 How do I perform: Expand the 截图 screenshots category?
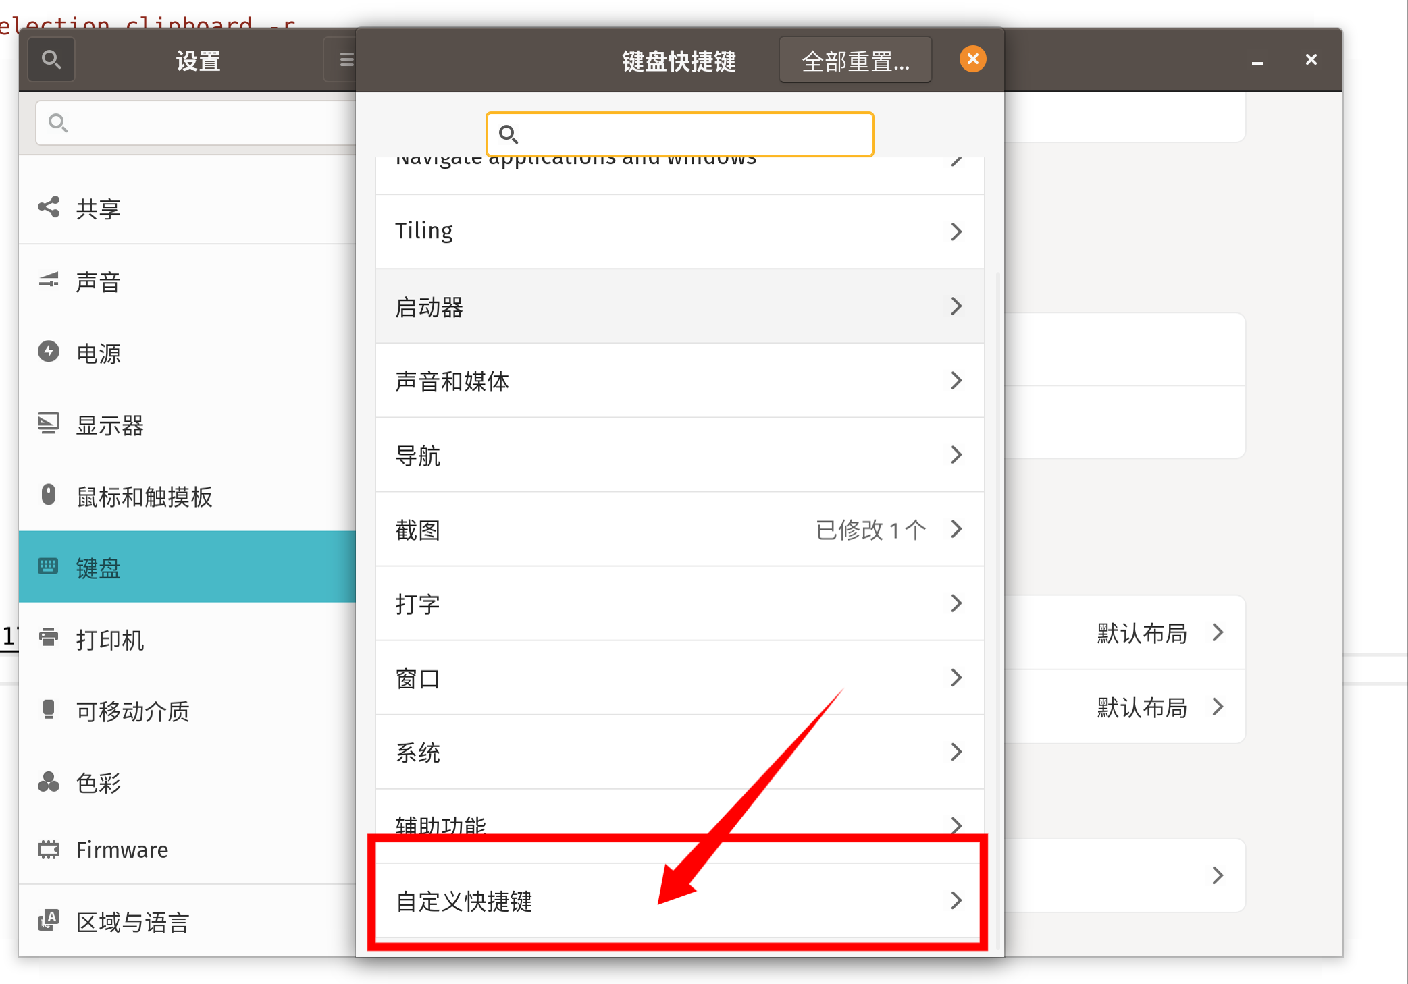coord(679,529)
